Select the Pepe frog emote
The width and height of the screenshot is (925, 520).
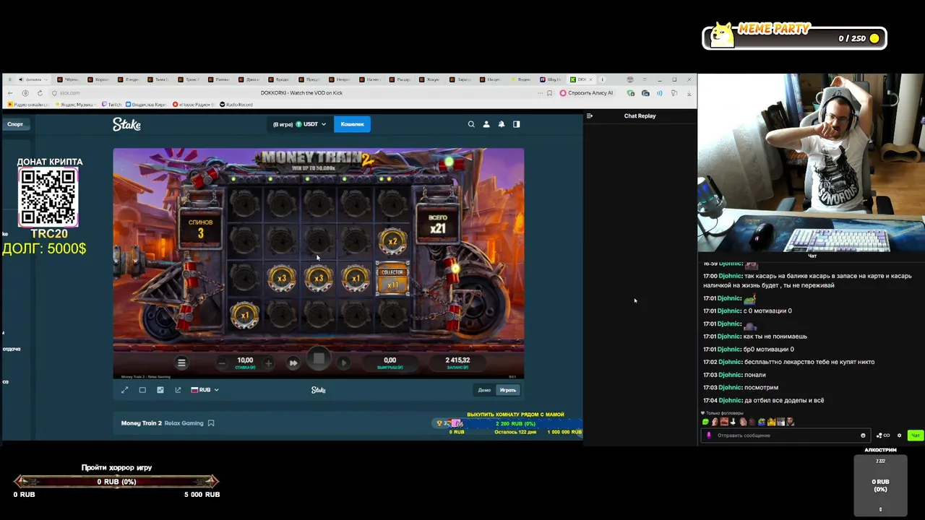point(762,422)
